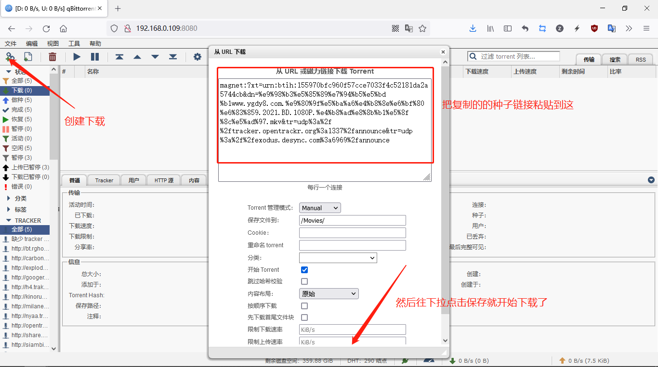
Task: Open the 工具 menu
Action: pyautogui.click(x=74, y=43)
